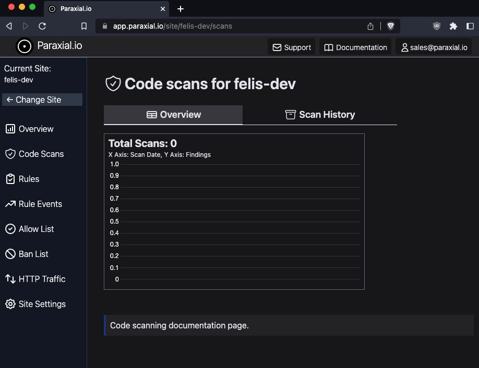
Task: Open uBlock Origin extension icon
Action: (437, 26)
